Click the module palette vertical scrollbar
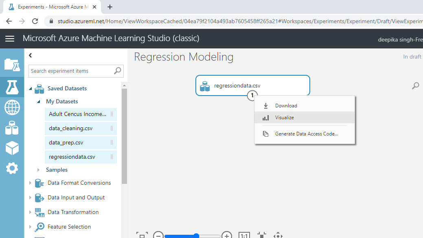 pyautogui.click(x=124, y=136)
